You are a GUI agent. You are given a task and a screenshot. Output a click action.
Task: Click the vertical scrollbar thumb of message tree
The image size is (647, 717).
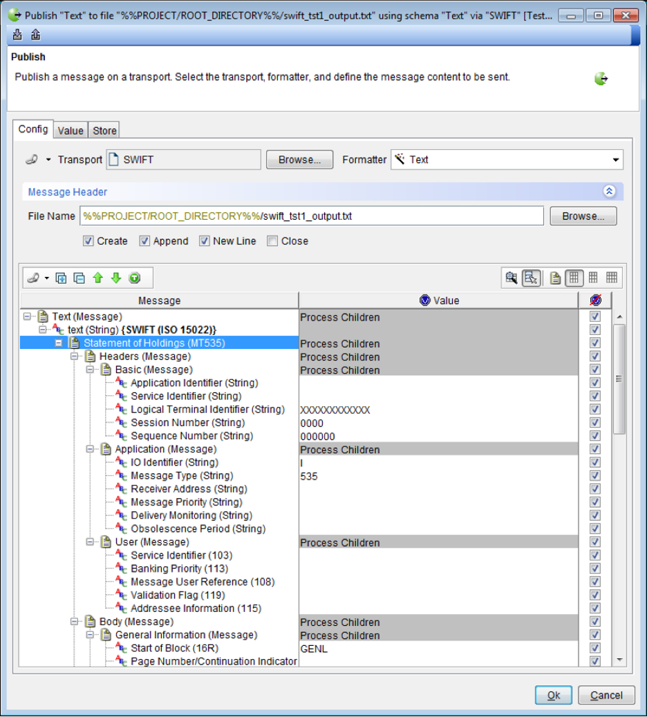tap(619, 379)
